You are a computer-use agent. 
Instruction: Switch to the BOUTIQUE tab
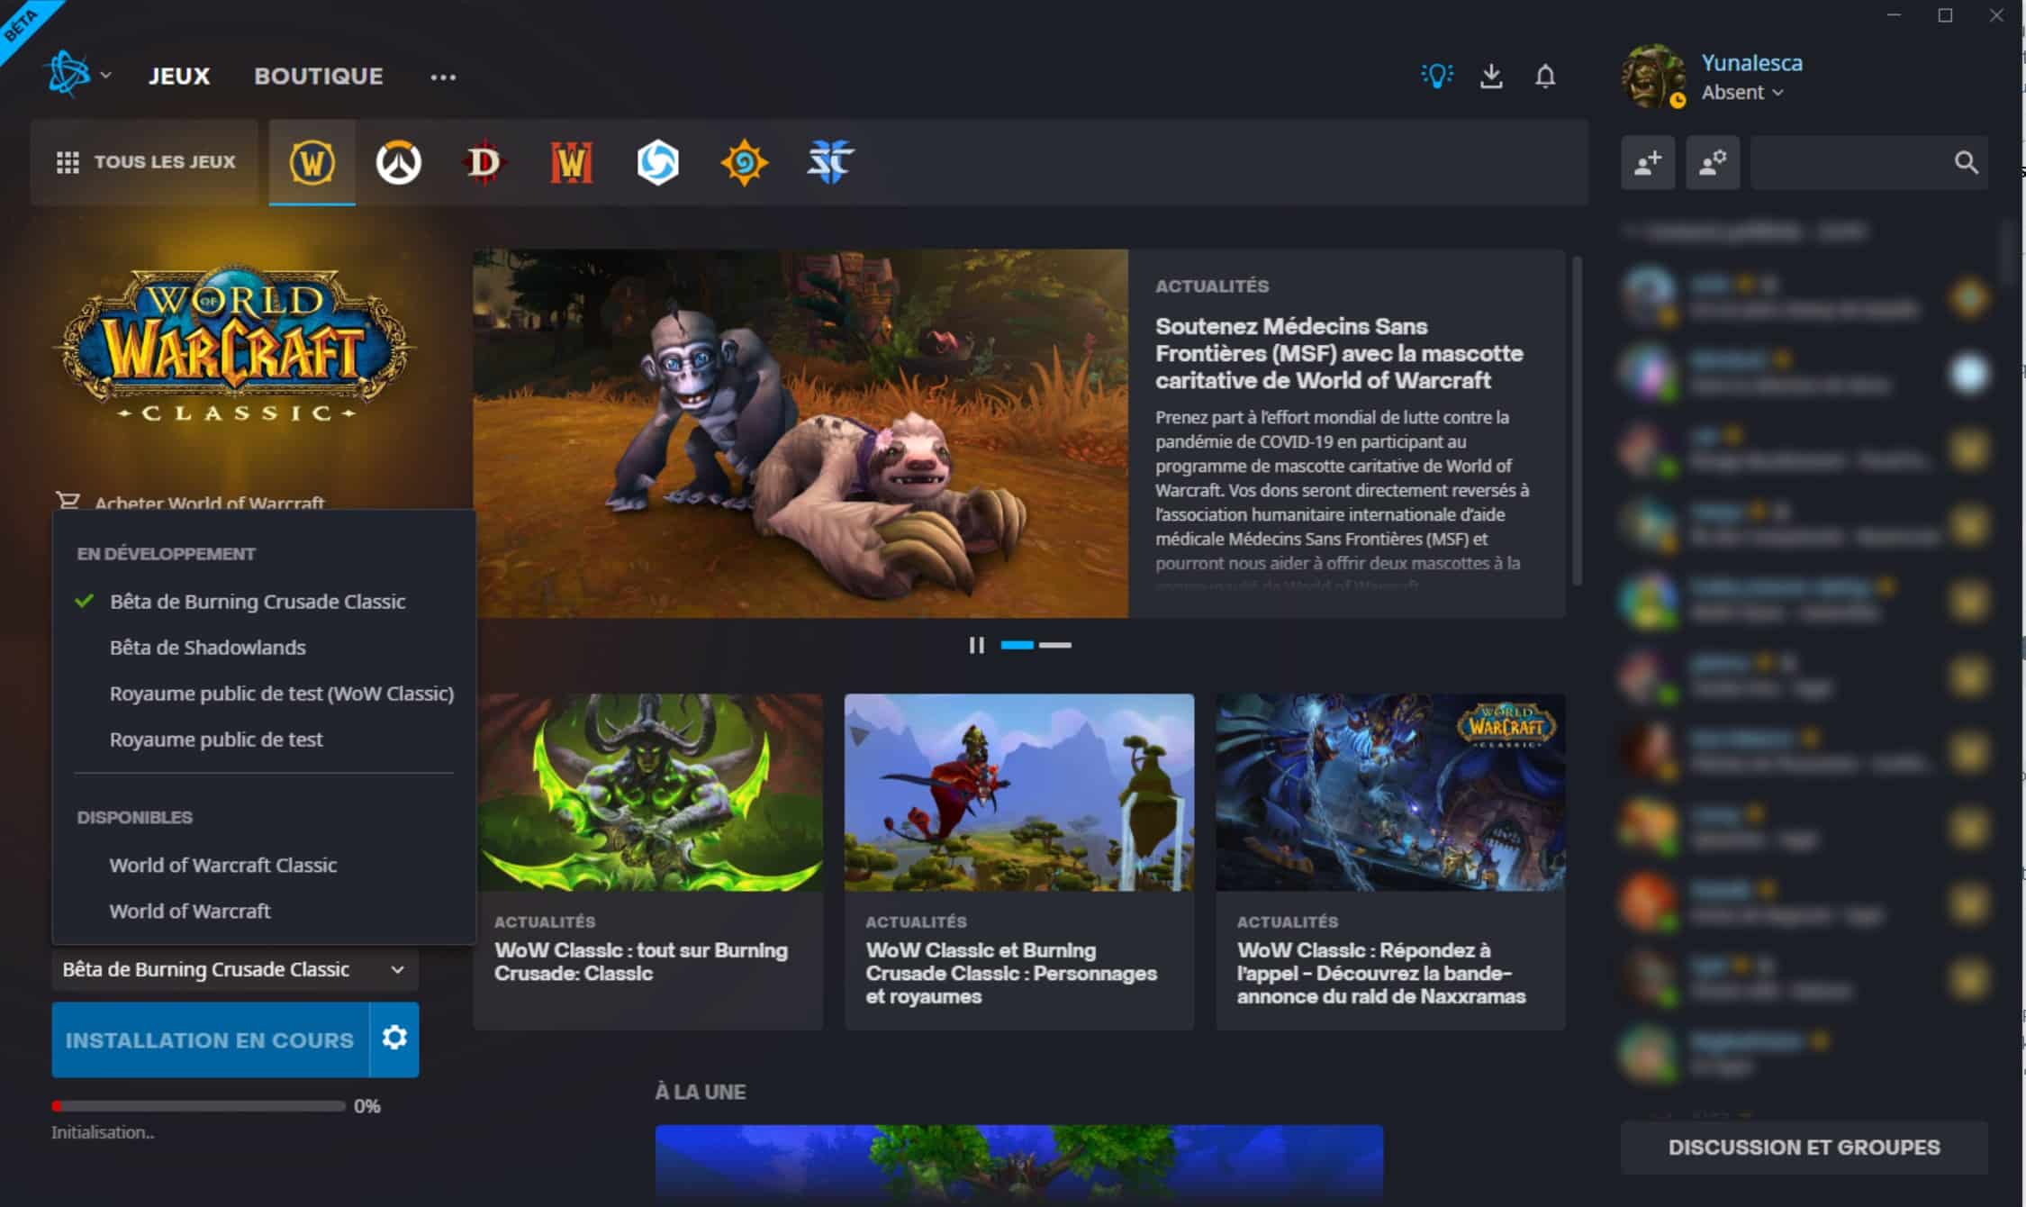[x=318, y=77]
